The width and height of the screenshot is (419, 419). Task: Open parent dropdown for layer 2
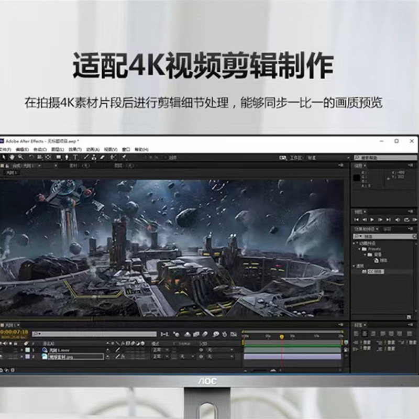219,357
